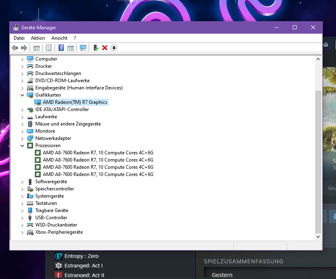
Task: Open Help using the blue question mark icon
Action: point(61,48)
